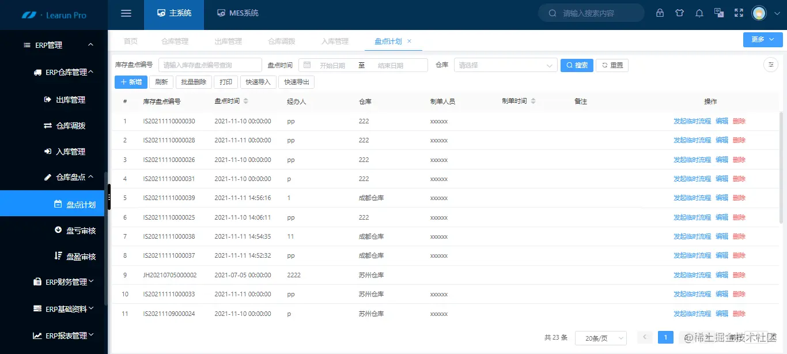
Task: Click the 搜索 button
Action: coord(577,65)
